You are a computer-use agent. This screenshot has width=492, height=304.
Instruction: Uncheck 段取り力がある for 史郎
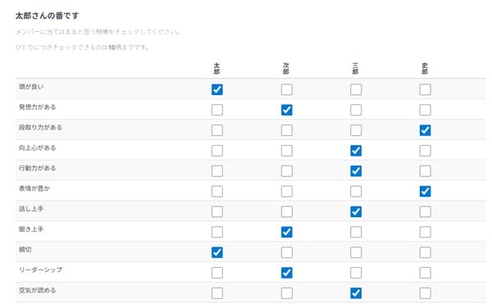(x=425, y=130)
